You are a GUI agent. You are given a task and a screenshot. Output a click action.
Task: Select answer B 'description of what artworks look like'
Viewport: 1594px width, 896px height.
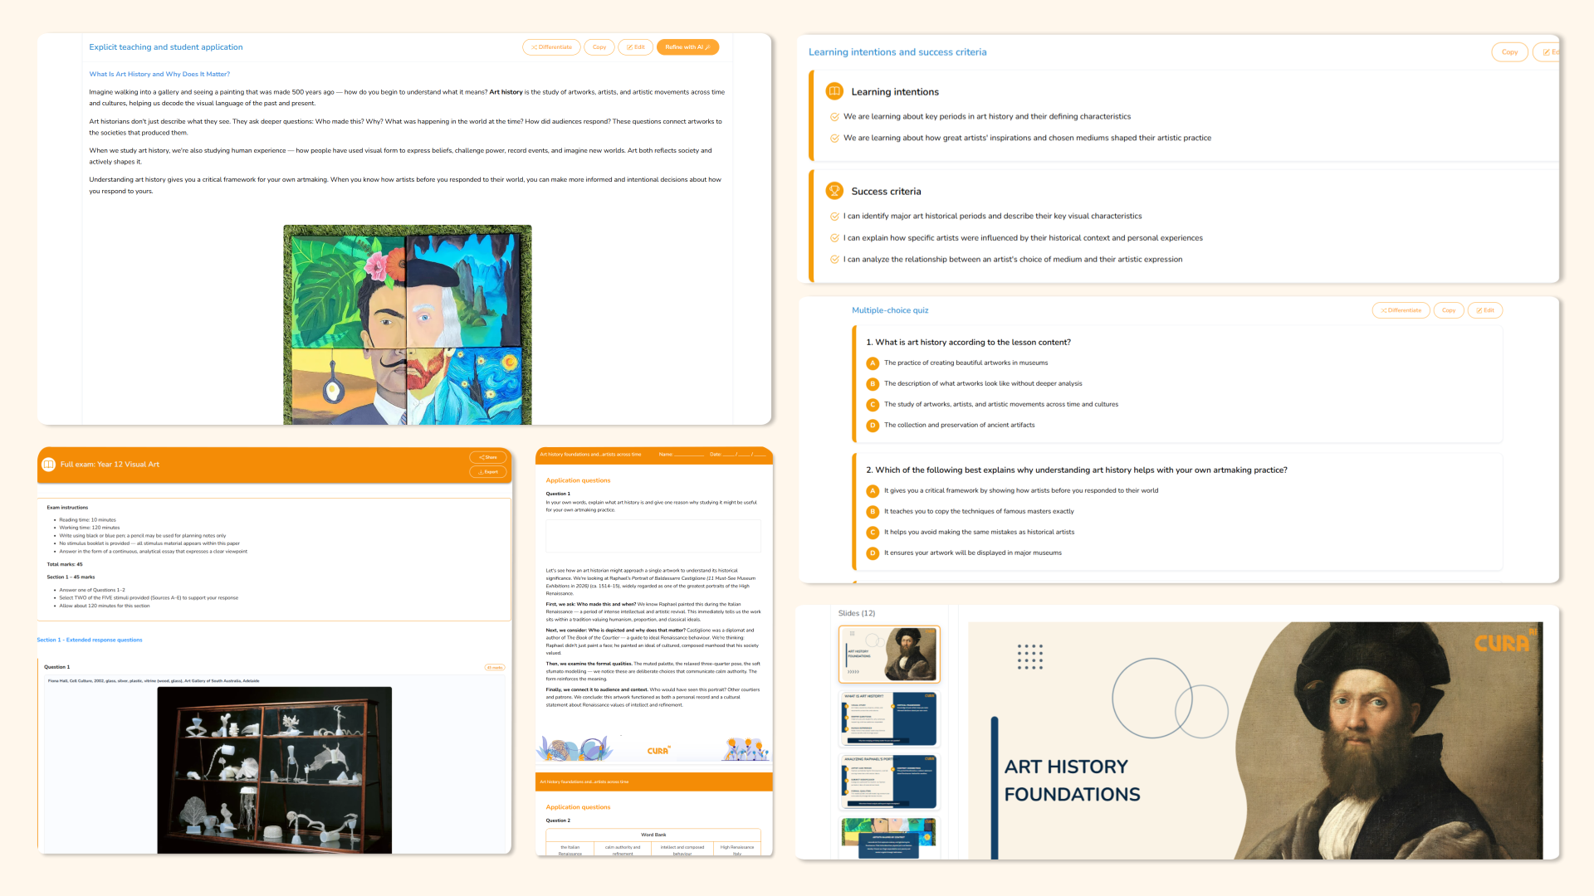coord(873,384)
